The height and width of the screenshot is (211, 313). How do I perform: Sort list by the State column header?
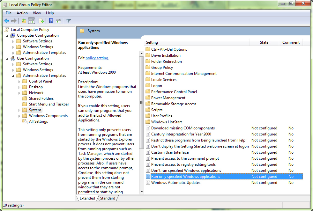[264, 42]
